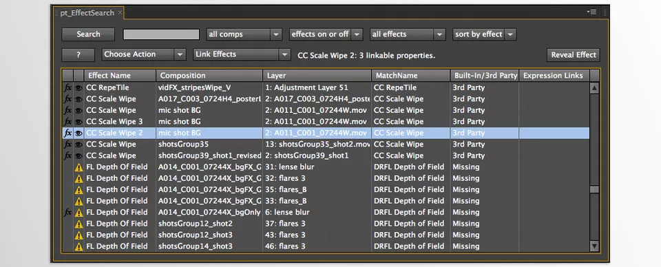Click warning icon on '6: lense blur' row

point(78,213)
